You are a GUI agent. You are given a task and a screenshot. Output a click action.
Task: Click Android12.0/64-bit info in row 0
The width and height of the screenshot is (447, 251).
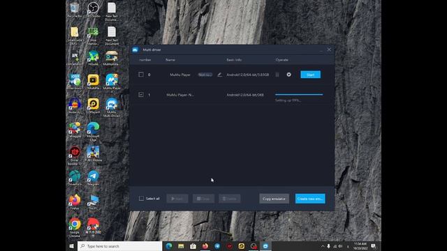(x=248, y=75)
